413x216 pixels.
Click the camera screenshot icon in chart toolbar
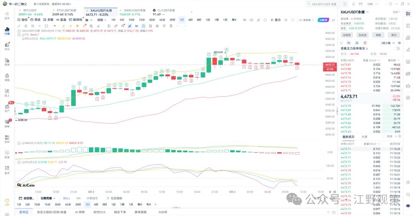point(252,20)
